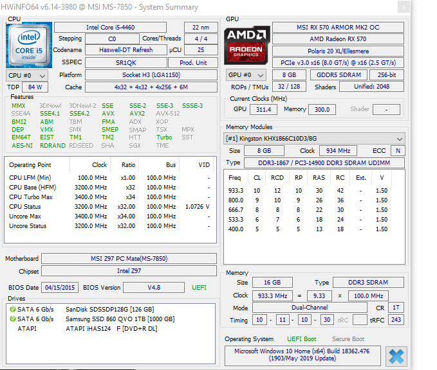The image size is (437, 370).
Task: Click the 22 nm process field
Action: (201, 28)
